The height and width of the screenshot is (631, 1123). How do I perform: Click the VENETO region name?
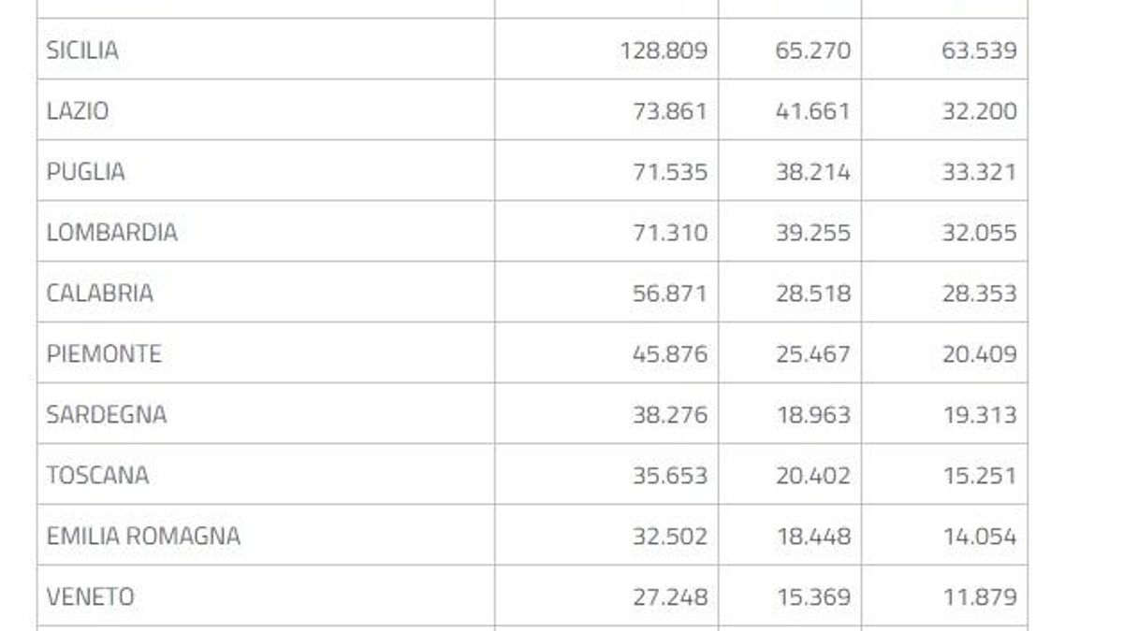pyautogui.click(x=90, y=597)
